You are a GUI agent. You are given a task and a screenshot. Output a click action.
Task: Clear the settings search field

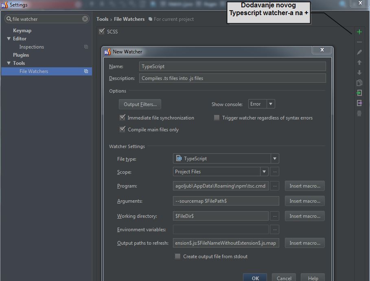click(x=85, y=19)
